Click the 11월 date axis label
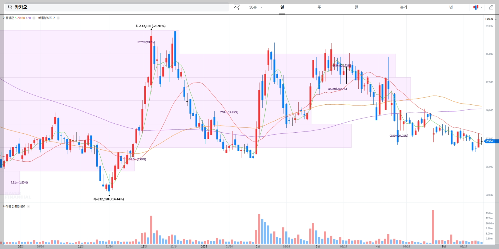499x249 pixels. (x=81, y=246)
